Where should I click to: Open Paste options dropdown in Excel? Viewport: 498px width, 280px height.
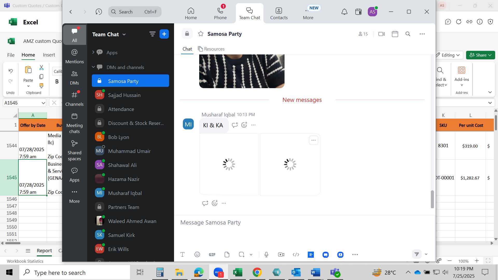(28, 86)
